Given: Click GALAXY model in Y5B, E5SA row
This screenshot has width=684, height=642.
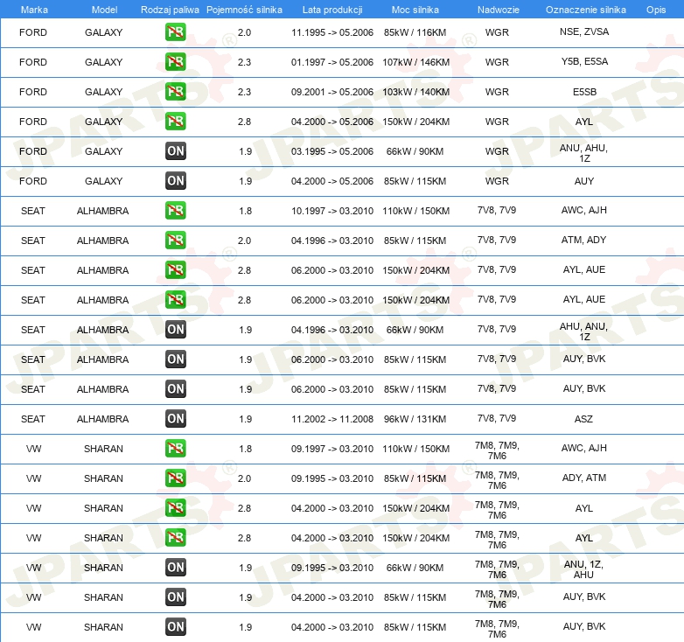Looking at the screenshot, I should (104, 62).
